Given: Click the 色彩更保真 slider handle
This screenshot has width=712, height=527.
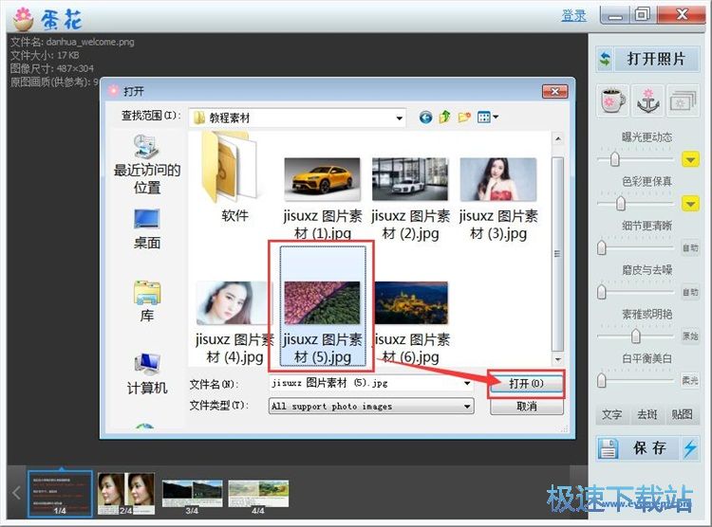Looking at the screenshot, I should [x=621, y=203].
